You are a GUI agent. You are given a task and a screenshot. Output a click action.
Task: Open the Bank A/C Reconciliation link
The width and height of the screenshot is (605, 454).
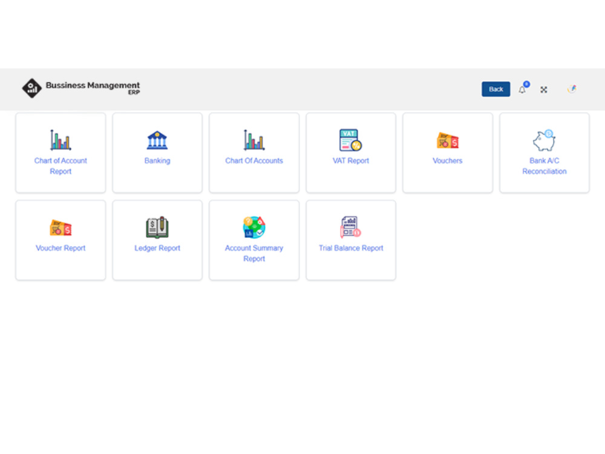[x=544, y=166]
